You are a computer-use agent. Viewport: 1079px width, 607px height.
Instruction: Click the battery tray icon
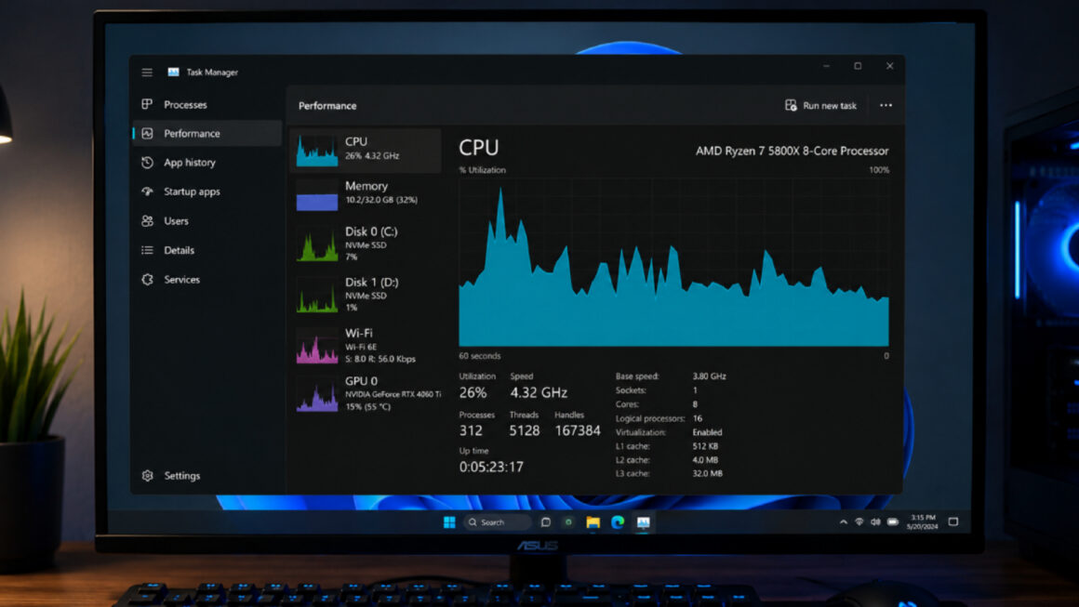point(893,522)
